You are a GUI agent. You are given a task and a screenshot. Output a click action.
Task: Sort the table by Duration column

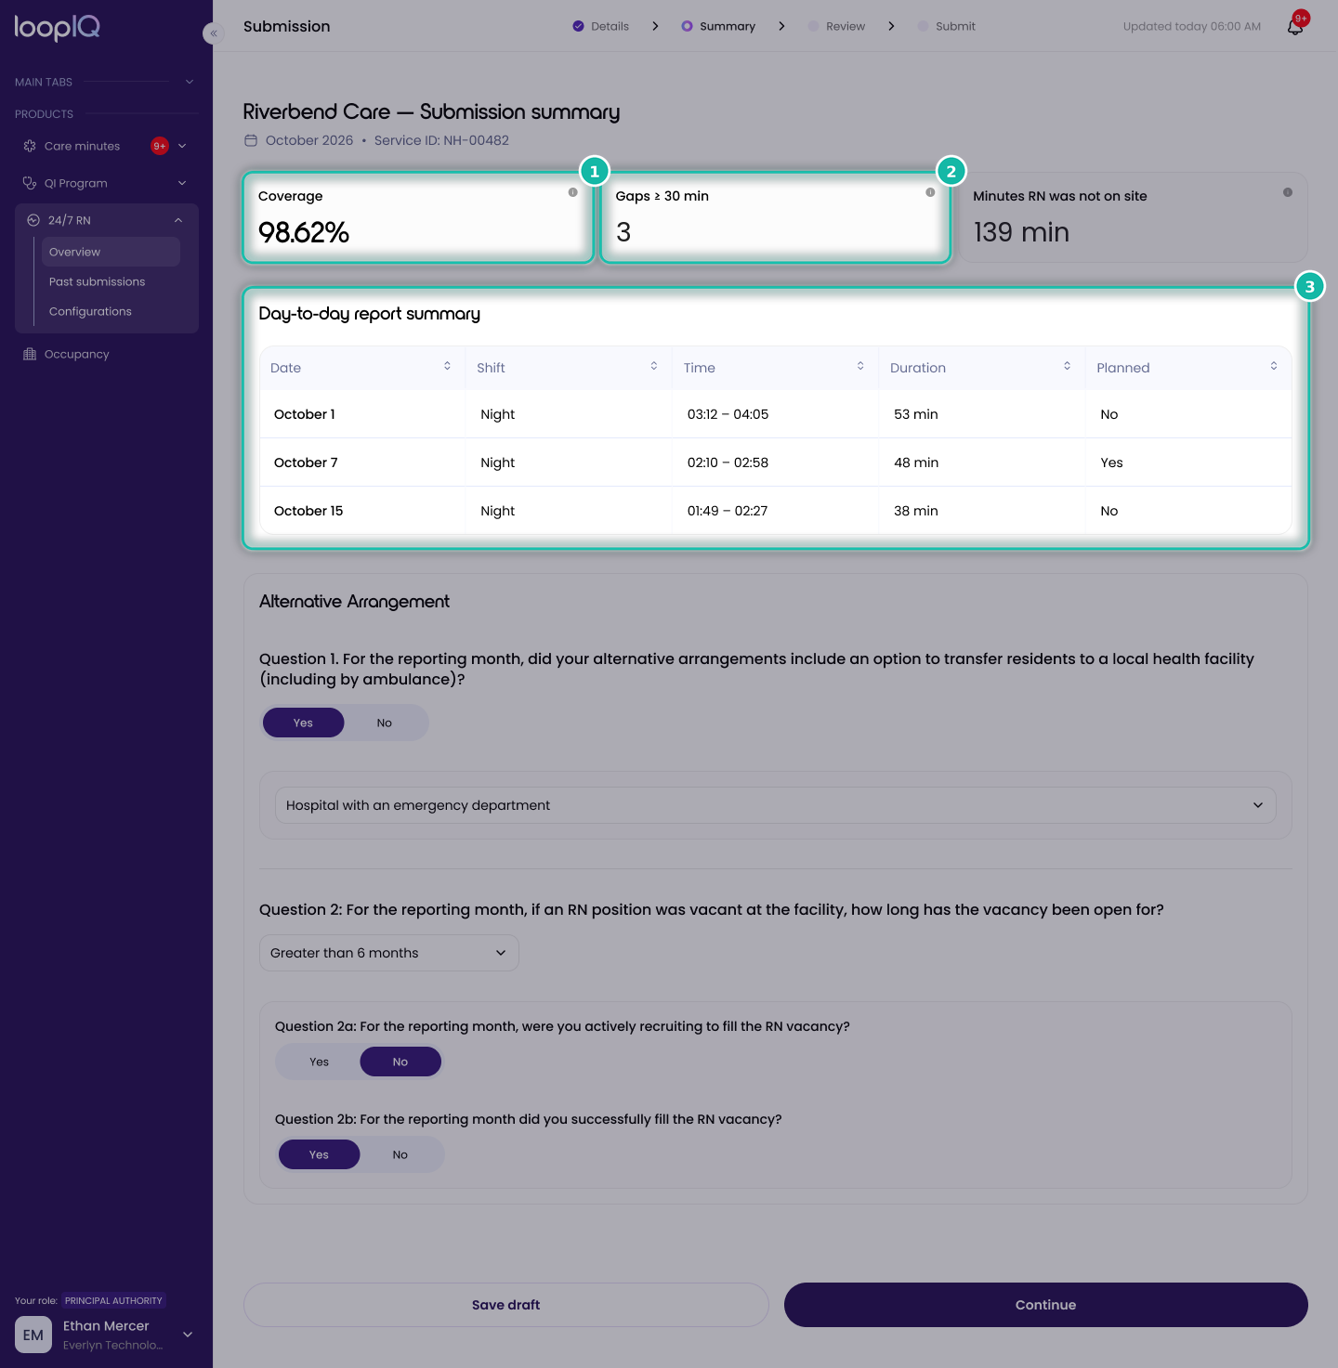1067,366
